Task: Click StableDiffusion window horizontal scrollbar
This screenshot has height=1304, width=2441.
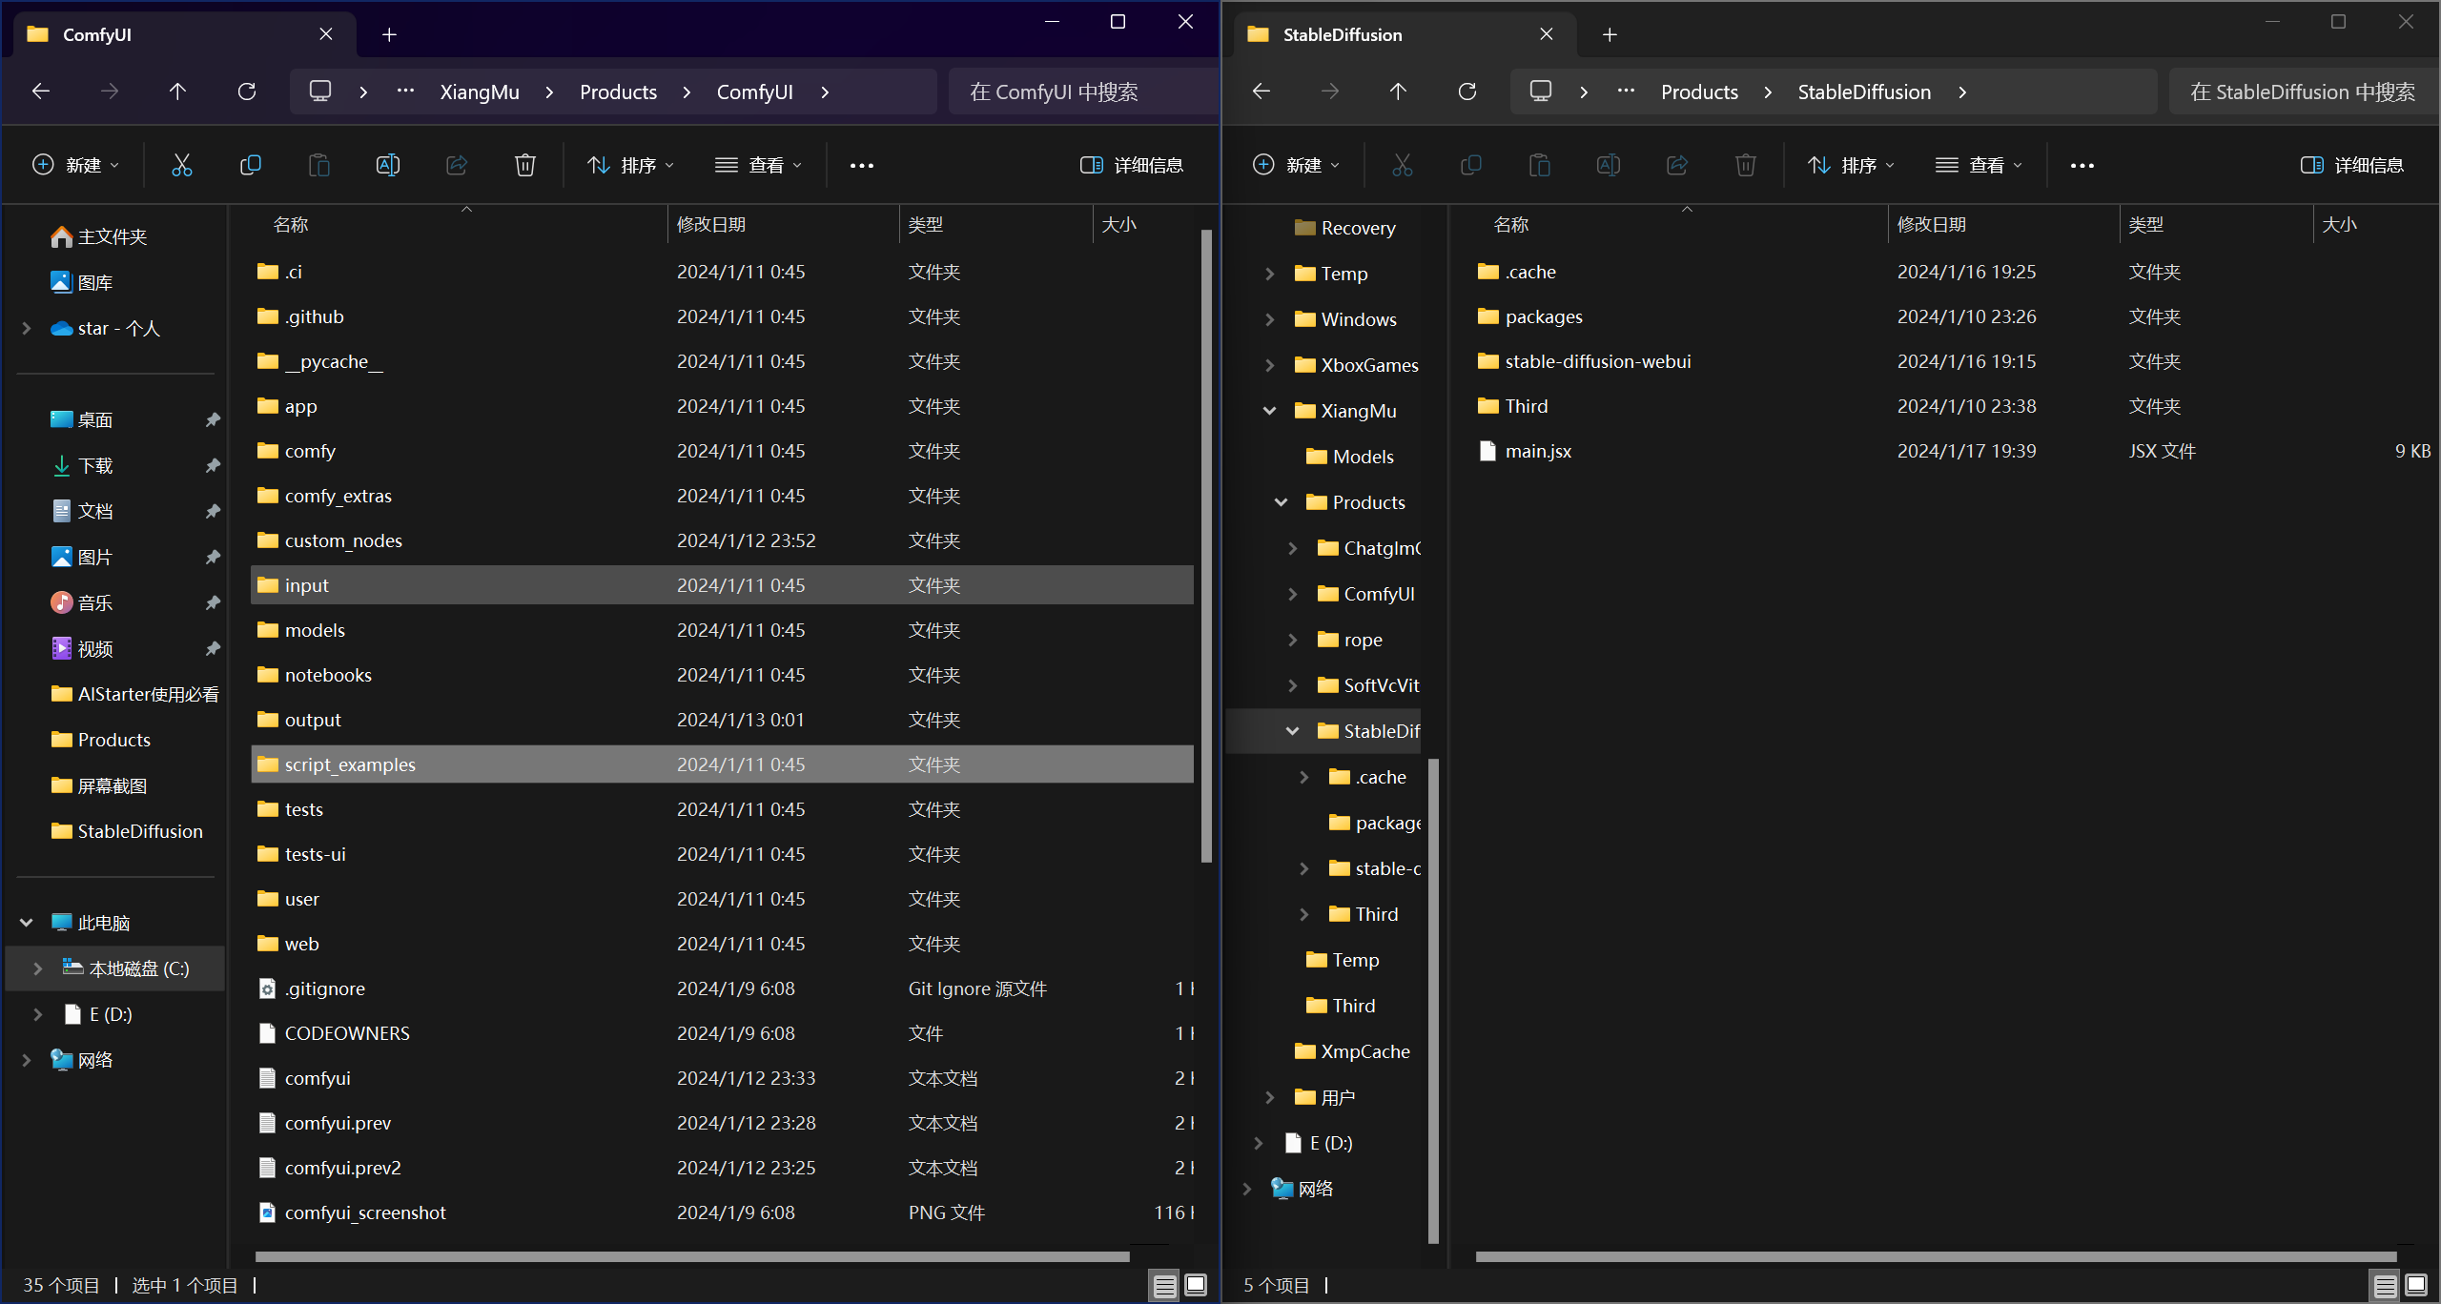Action: [x=1936, y=1256]
